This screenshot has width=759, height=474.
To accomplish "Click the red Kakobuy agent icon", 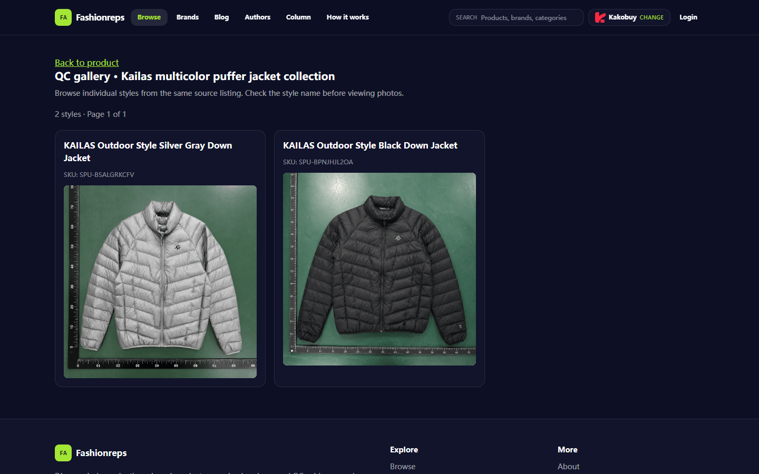I will [600, 17].
